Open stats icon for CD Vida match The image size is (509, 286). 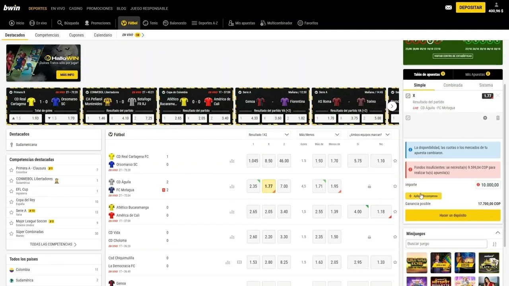(x=232, y=237)
